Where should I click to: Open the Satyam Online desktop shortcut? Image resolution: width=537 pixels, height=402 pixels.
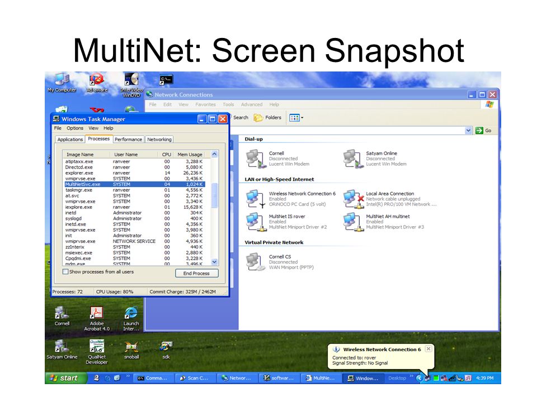(62, 350)
